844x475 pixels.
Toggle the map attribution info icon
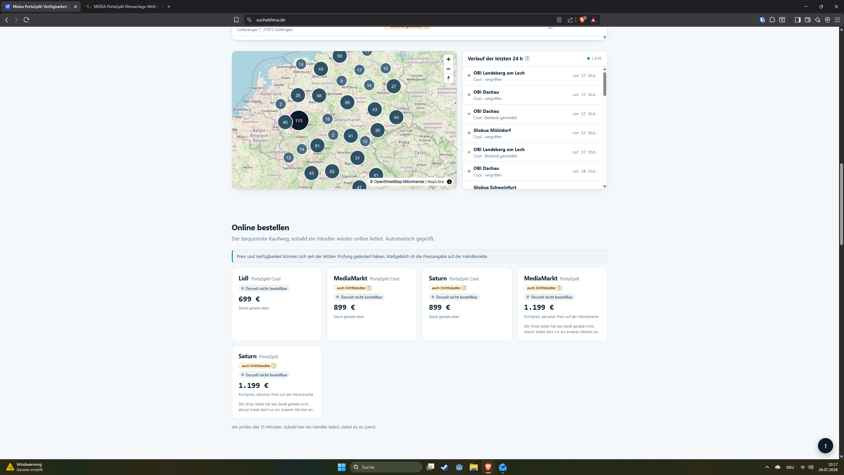449,182
